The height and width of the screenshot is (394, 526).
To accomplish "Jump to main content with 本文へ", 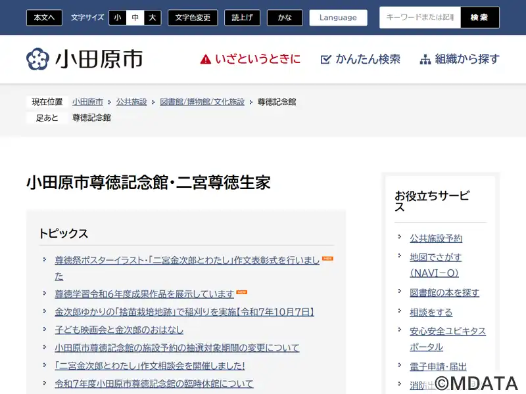I will 44,18.
